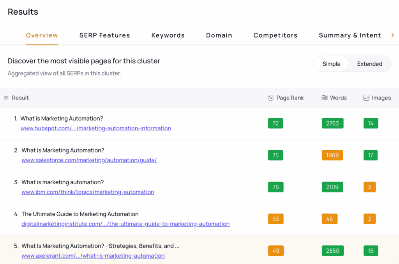
Task: Select the Overview tab
Action: (x=42, y=35)
